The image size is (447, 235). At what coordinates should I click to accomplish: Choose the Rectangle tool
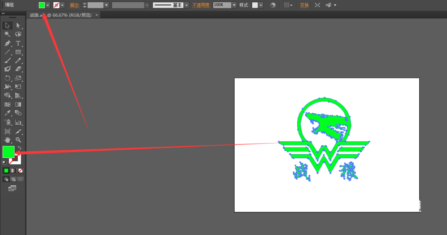(x=18, y=52)
